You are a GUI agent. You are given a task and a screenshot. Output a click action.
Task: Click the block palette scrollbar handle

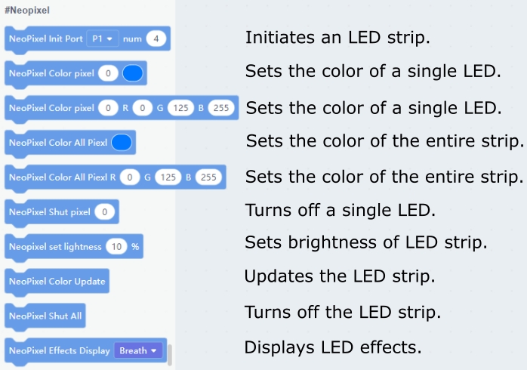171,353
